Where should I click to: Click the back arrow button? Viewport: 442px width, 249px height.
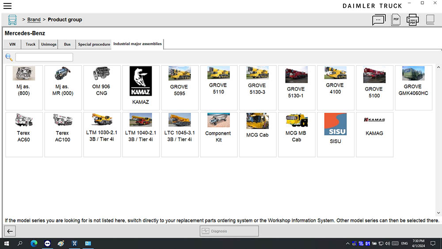10,231
